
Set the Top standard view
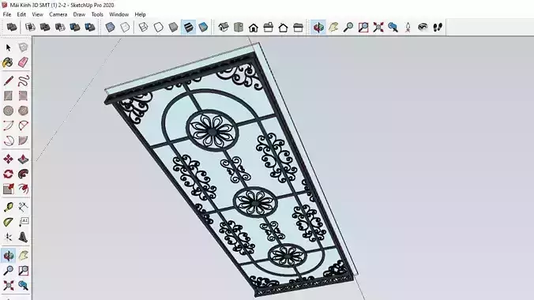coord(239,27)
